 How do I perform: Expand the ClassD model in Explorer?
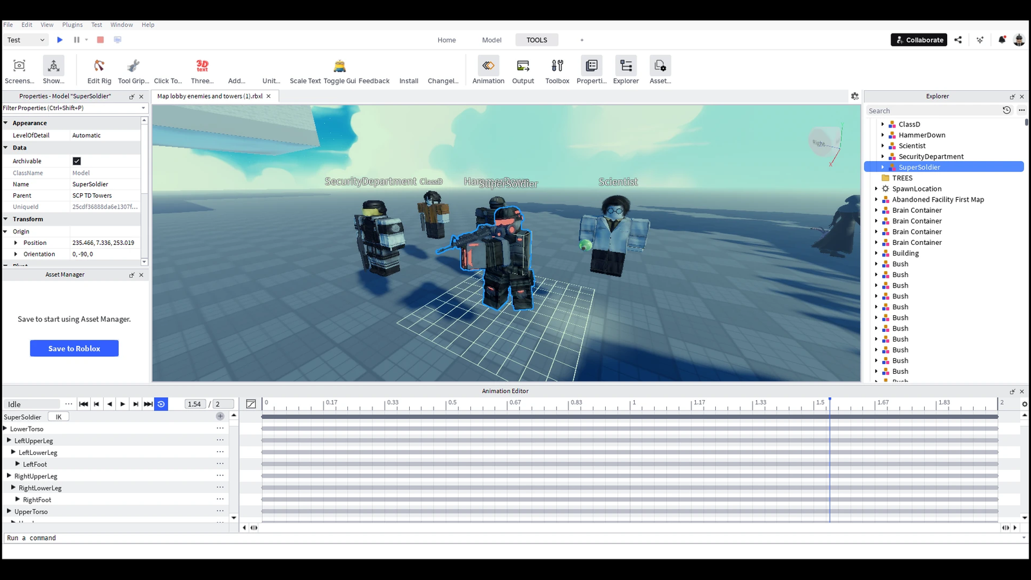pyautogui.click(x=883, y=124)
